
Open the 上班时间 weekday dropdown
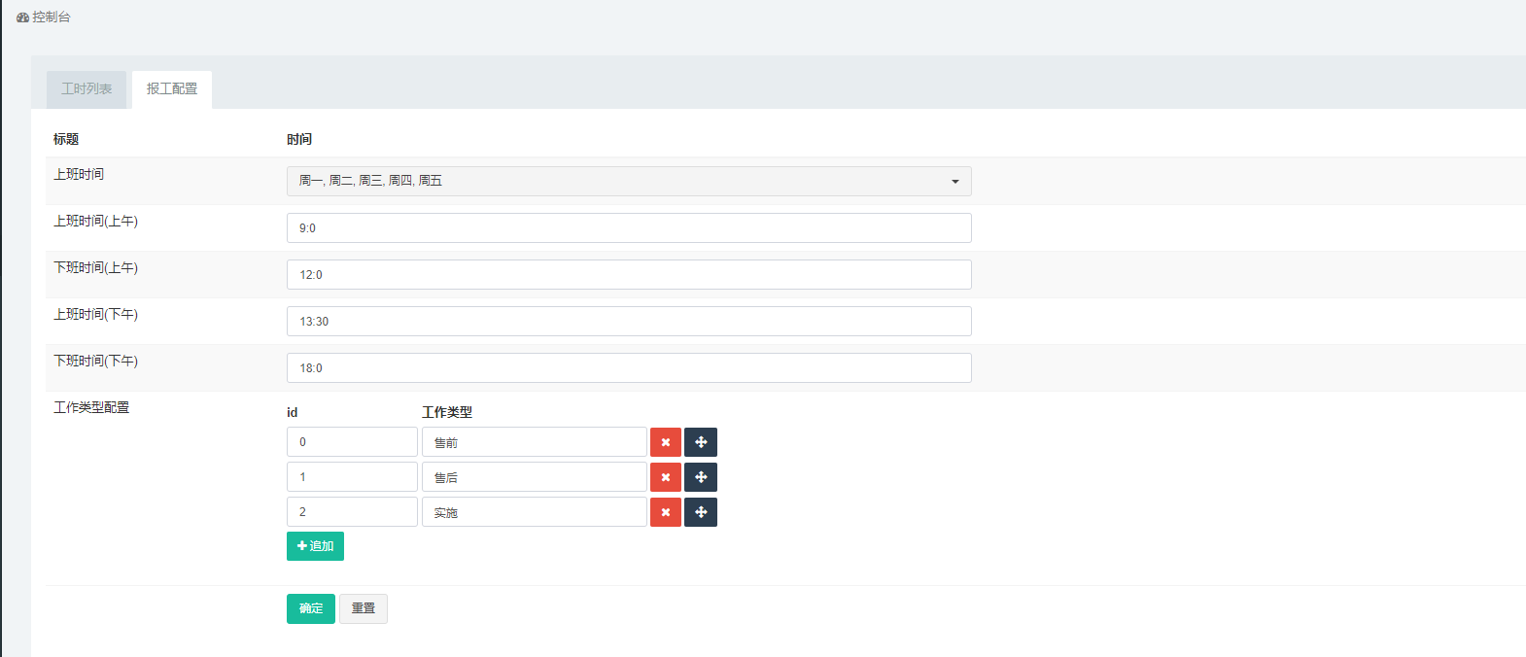click(x=629, y=181)
